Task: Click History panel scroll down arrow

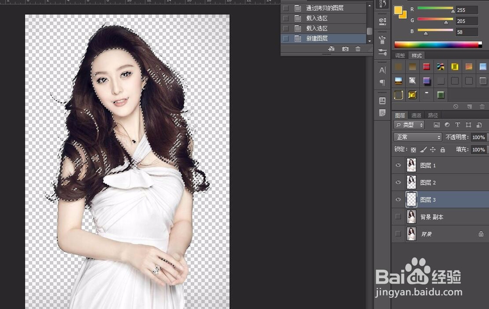Action: tap(370, 41)
